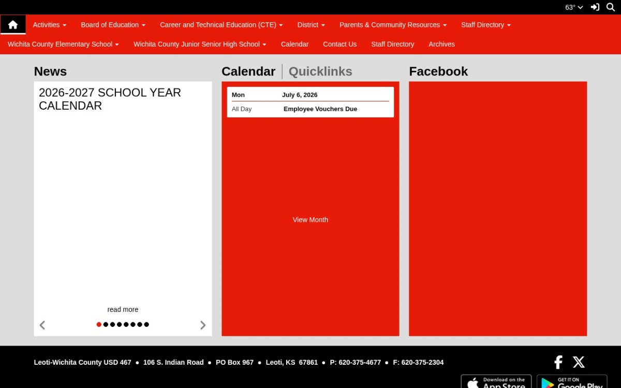Expand Wichita County Junior Senior High School menu
This screenshot has width=621, height=388.
(200, 44)
